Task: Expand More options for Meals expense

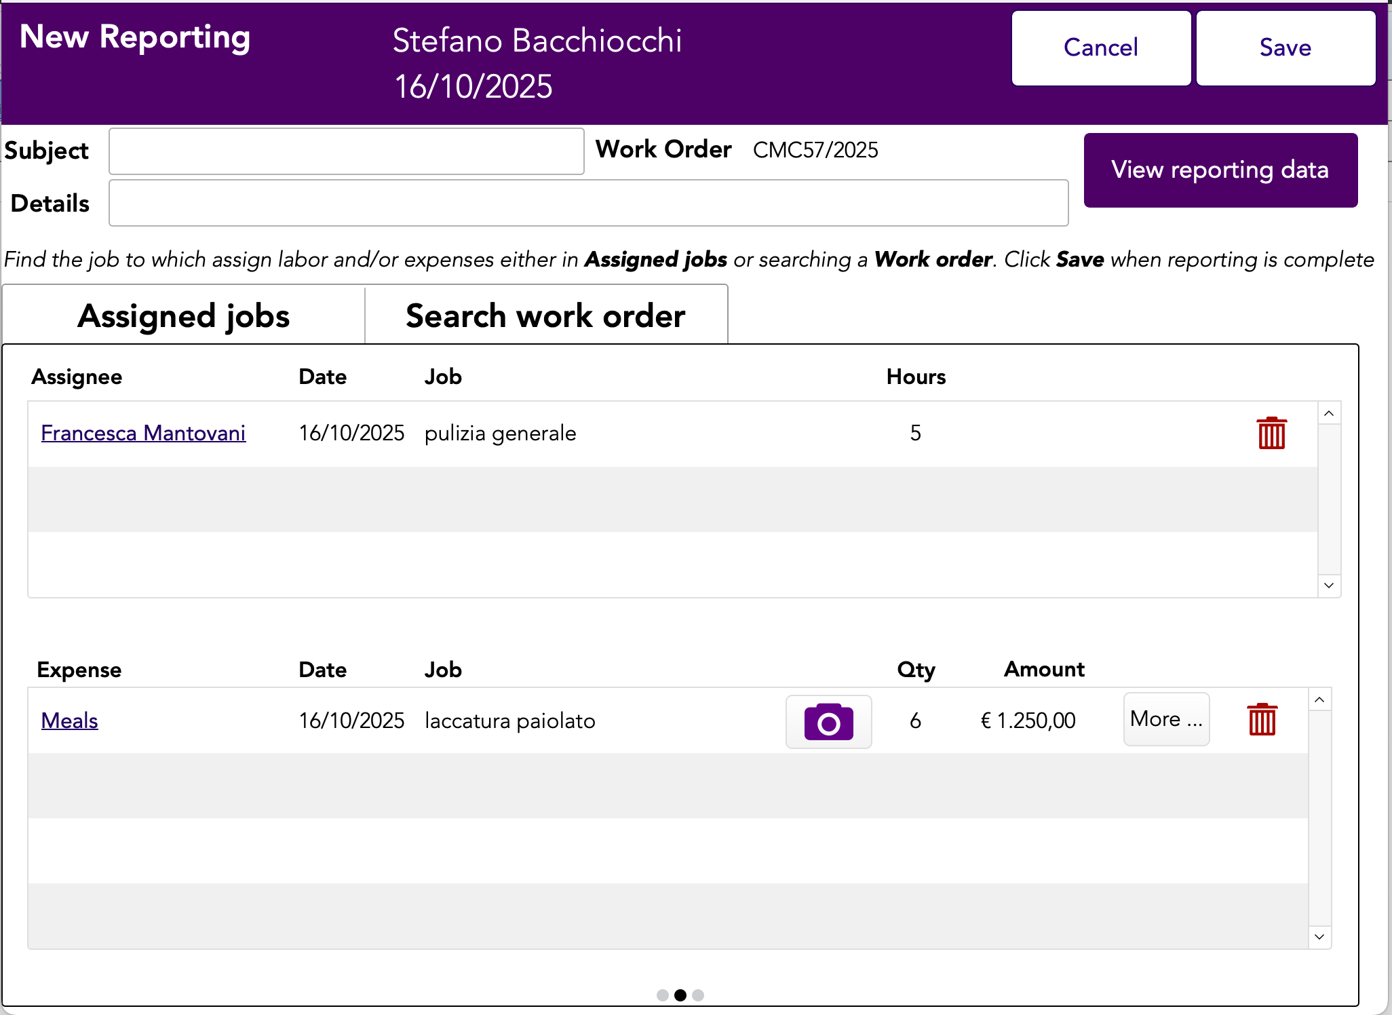Action: click(1166, 719)
